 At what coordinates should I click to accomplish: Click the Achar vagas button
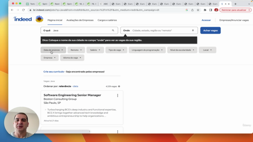tap(210, 30)
